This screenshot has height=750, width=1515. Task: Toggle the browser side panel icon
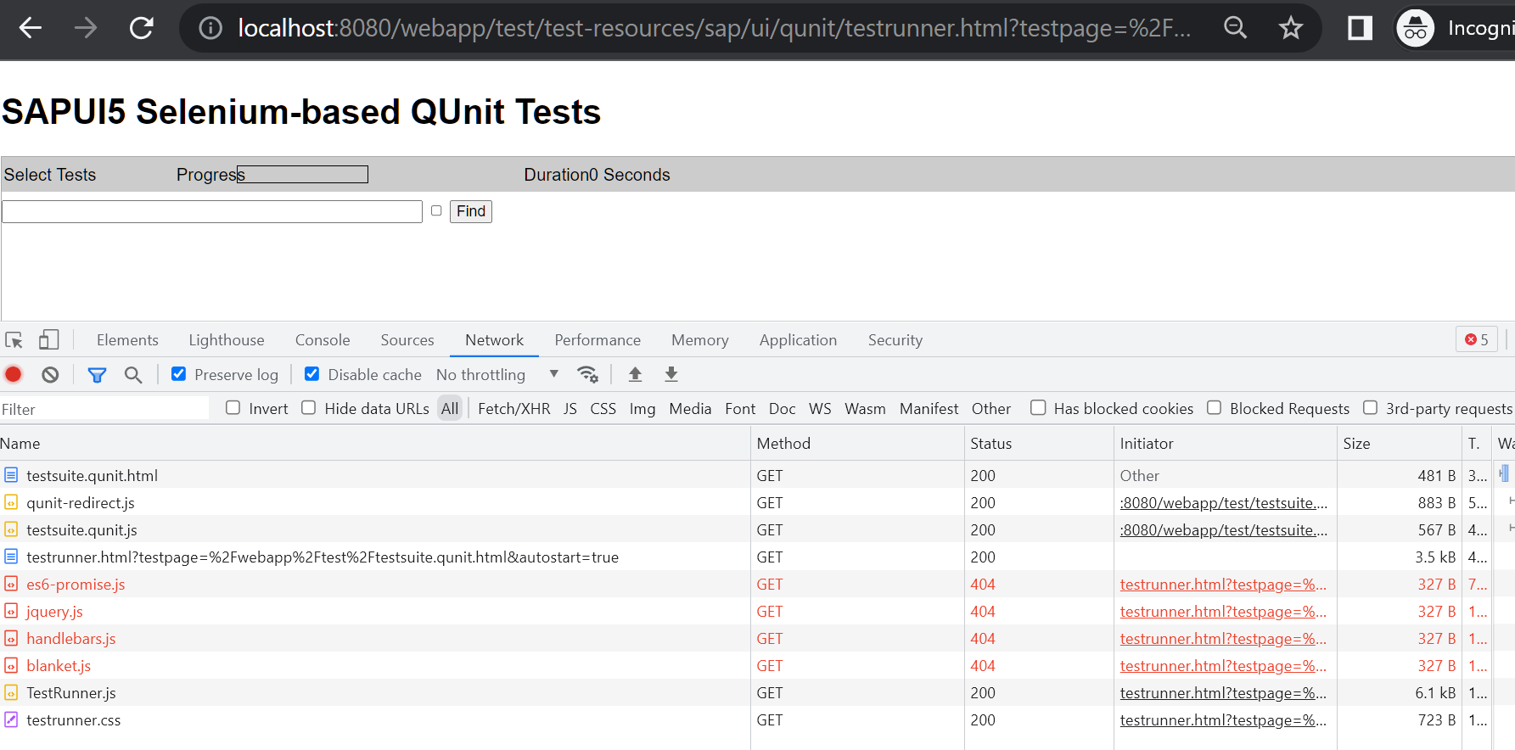tap(1360, 28)
